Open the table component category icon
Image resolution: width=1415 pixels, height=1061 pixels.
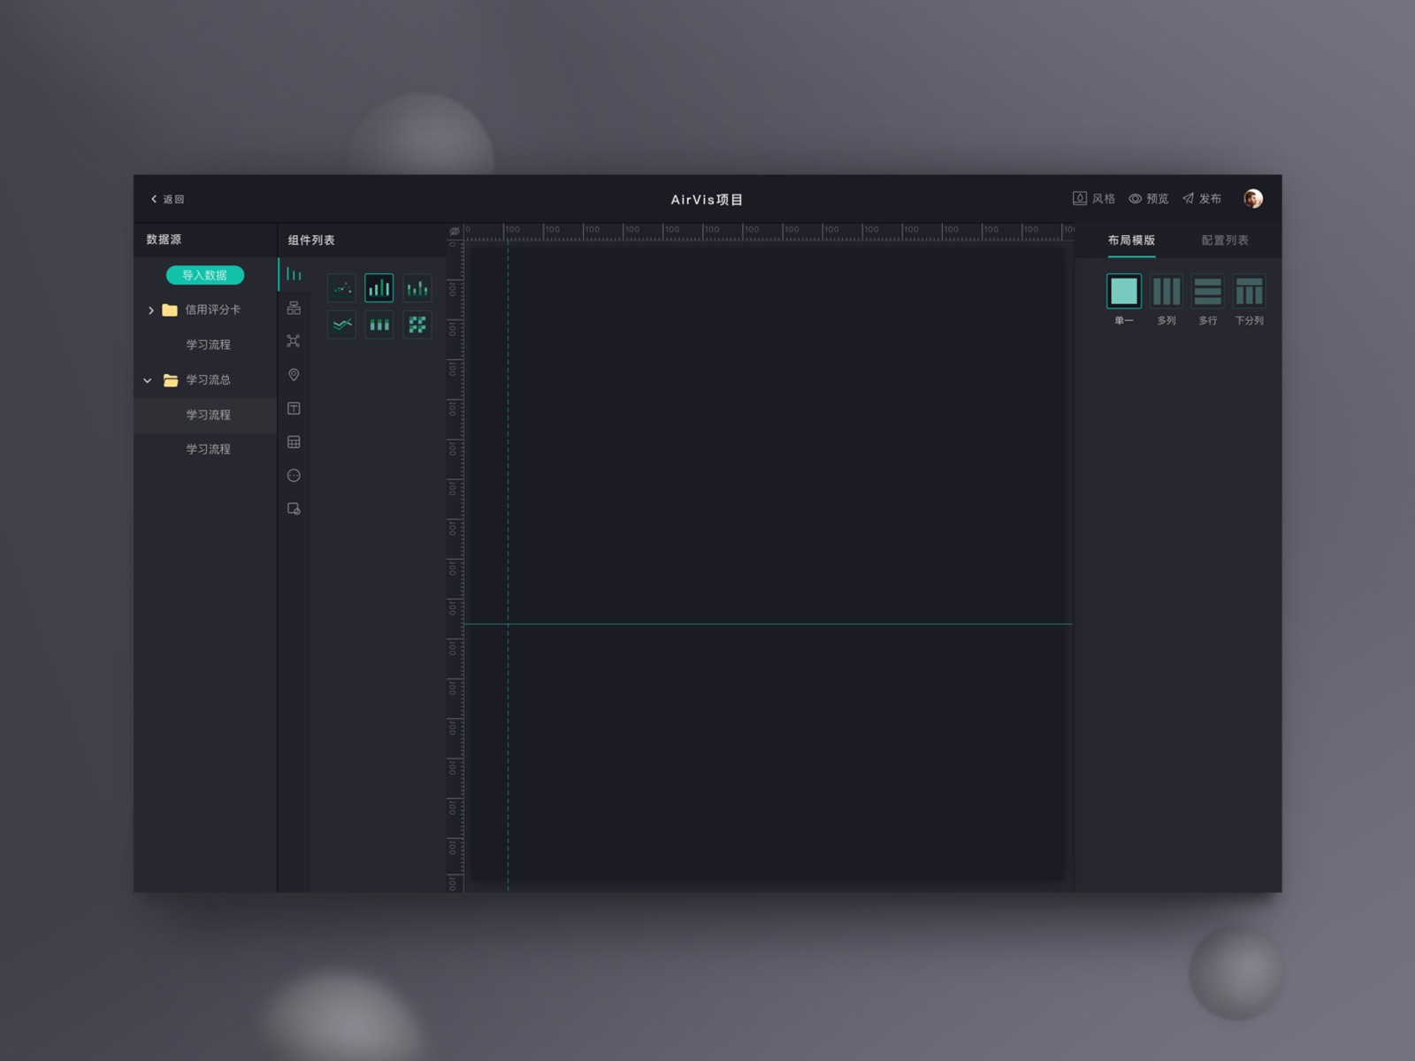click(x=294, y=442)
